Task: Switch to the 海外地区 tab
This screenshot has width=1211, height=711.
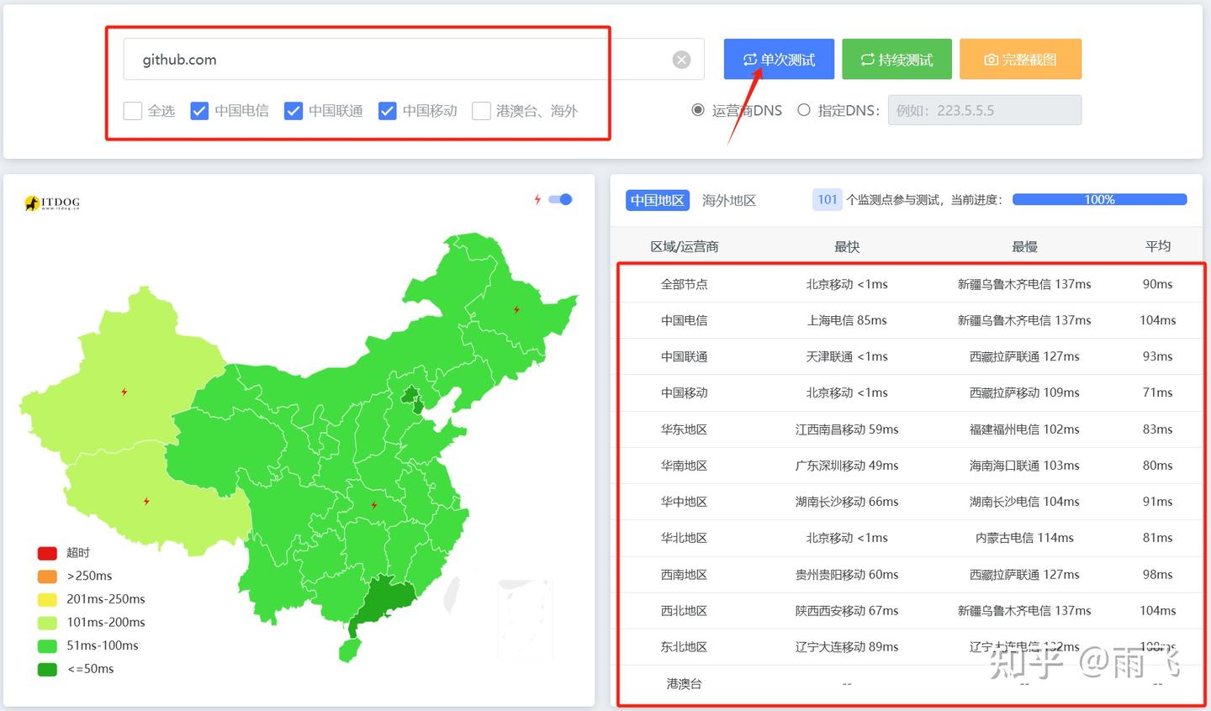Action: click(728, 200)
